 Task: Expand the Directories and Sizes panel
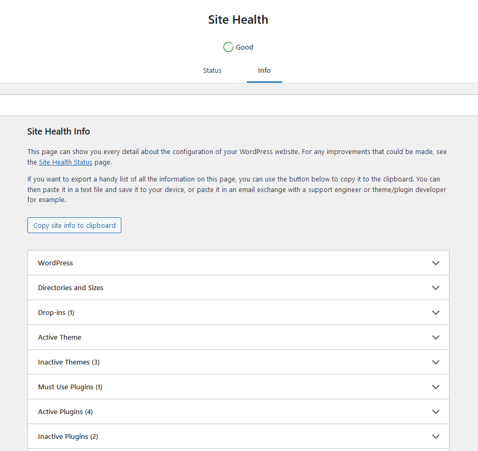click(238, 287)
